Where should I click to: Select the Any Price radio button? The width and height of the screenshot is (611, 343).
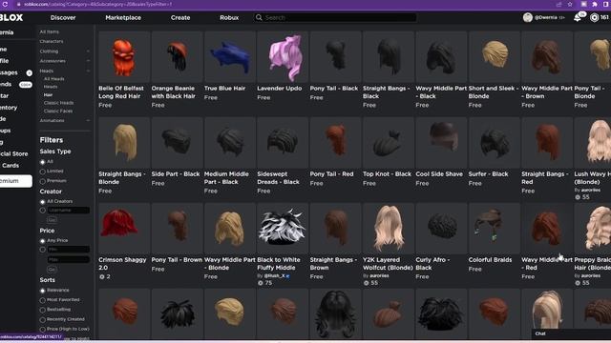[x=42, y=241]
